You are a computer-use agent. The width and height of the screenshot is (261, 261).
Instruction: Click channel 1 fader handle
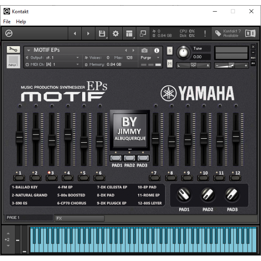coord(20,137)
